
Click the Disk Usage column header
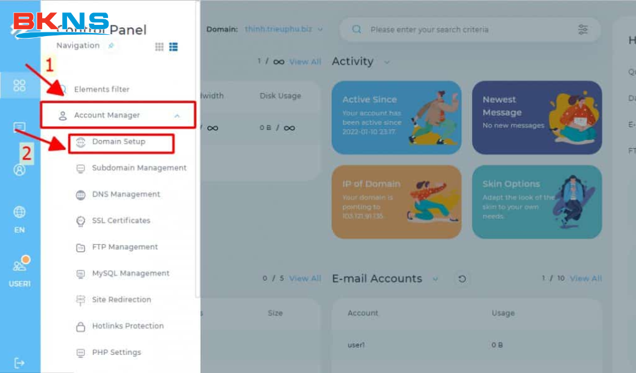280,96
